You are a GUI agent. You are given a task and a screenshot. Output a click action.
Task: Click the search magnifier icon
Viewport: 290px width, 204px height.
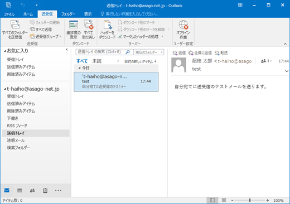click(128, 52)
